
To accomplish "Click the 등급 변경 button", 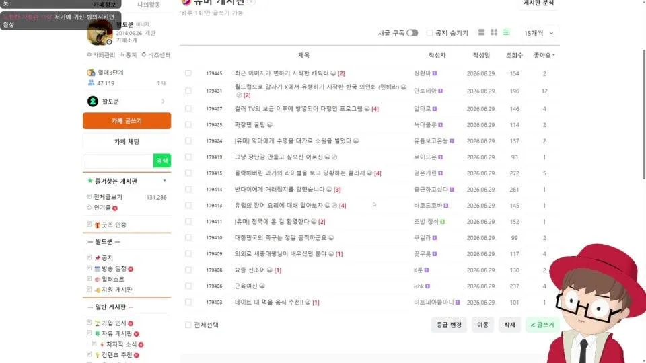I will click(449, 325).
